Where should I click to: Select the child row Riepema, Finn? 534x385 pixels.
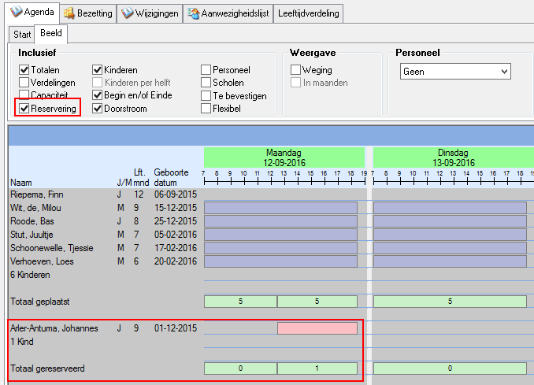tap(37, 194)
